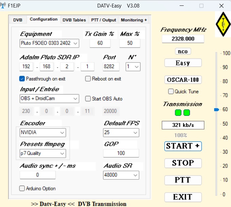Click the gain slider handle at 60

[x=216, y=110]
